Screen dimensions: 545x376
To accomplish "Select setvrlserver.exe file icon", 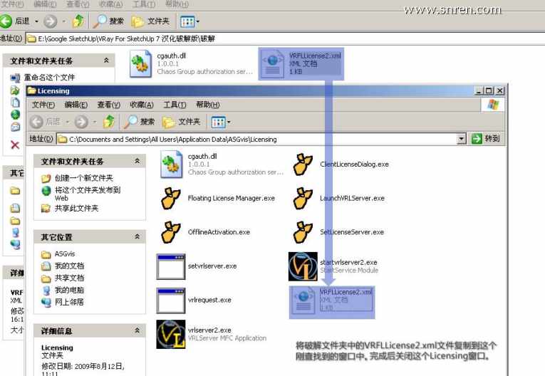I will 171,266.
